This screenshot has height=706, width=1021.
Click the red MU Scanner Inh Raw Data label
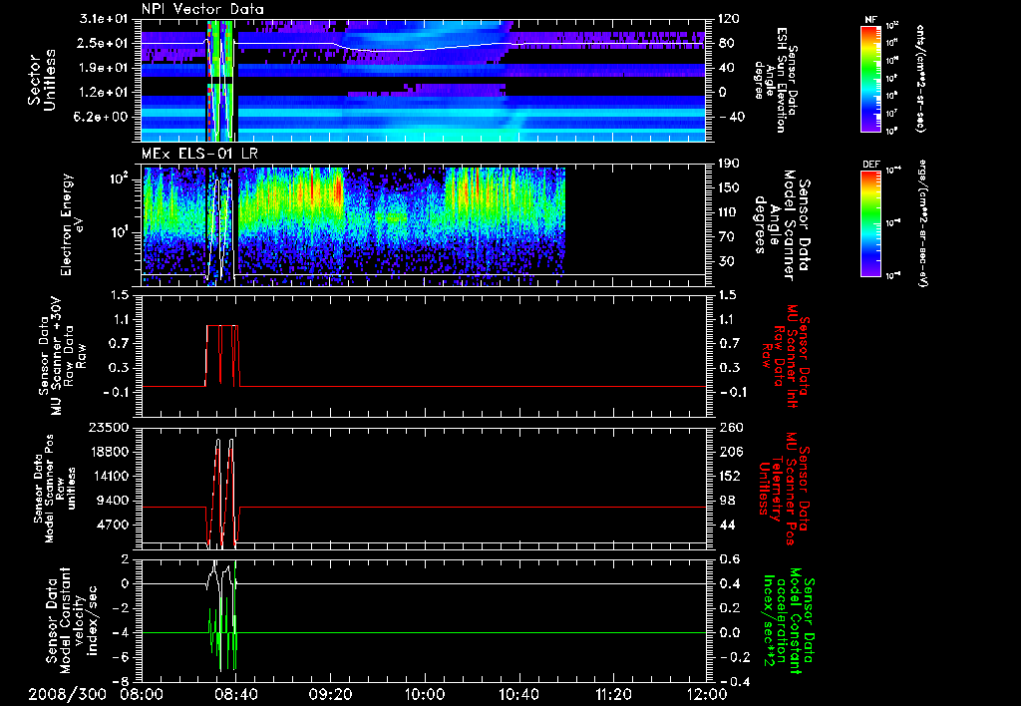coord(788,356)
